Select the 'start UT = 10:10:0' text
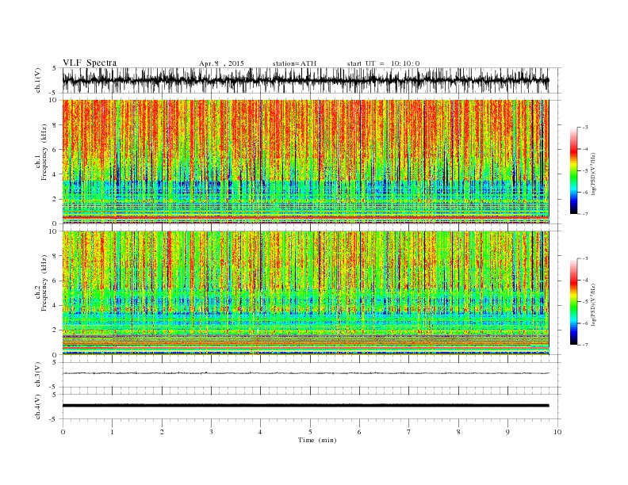This screenshot has width=628, height=485. pos(383,63)
